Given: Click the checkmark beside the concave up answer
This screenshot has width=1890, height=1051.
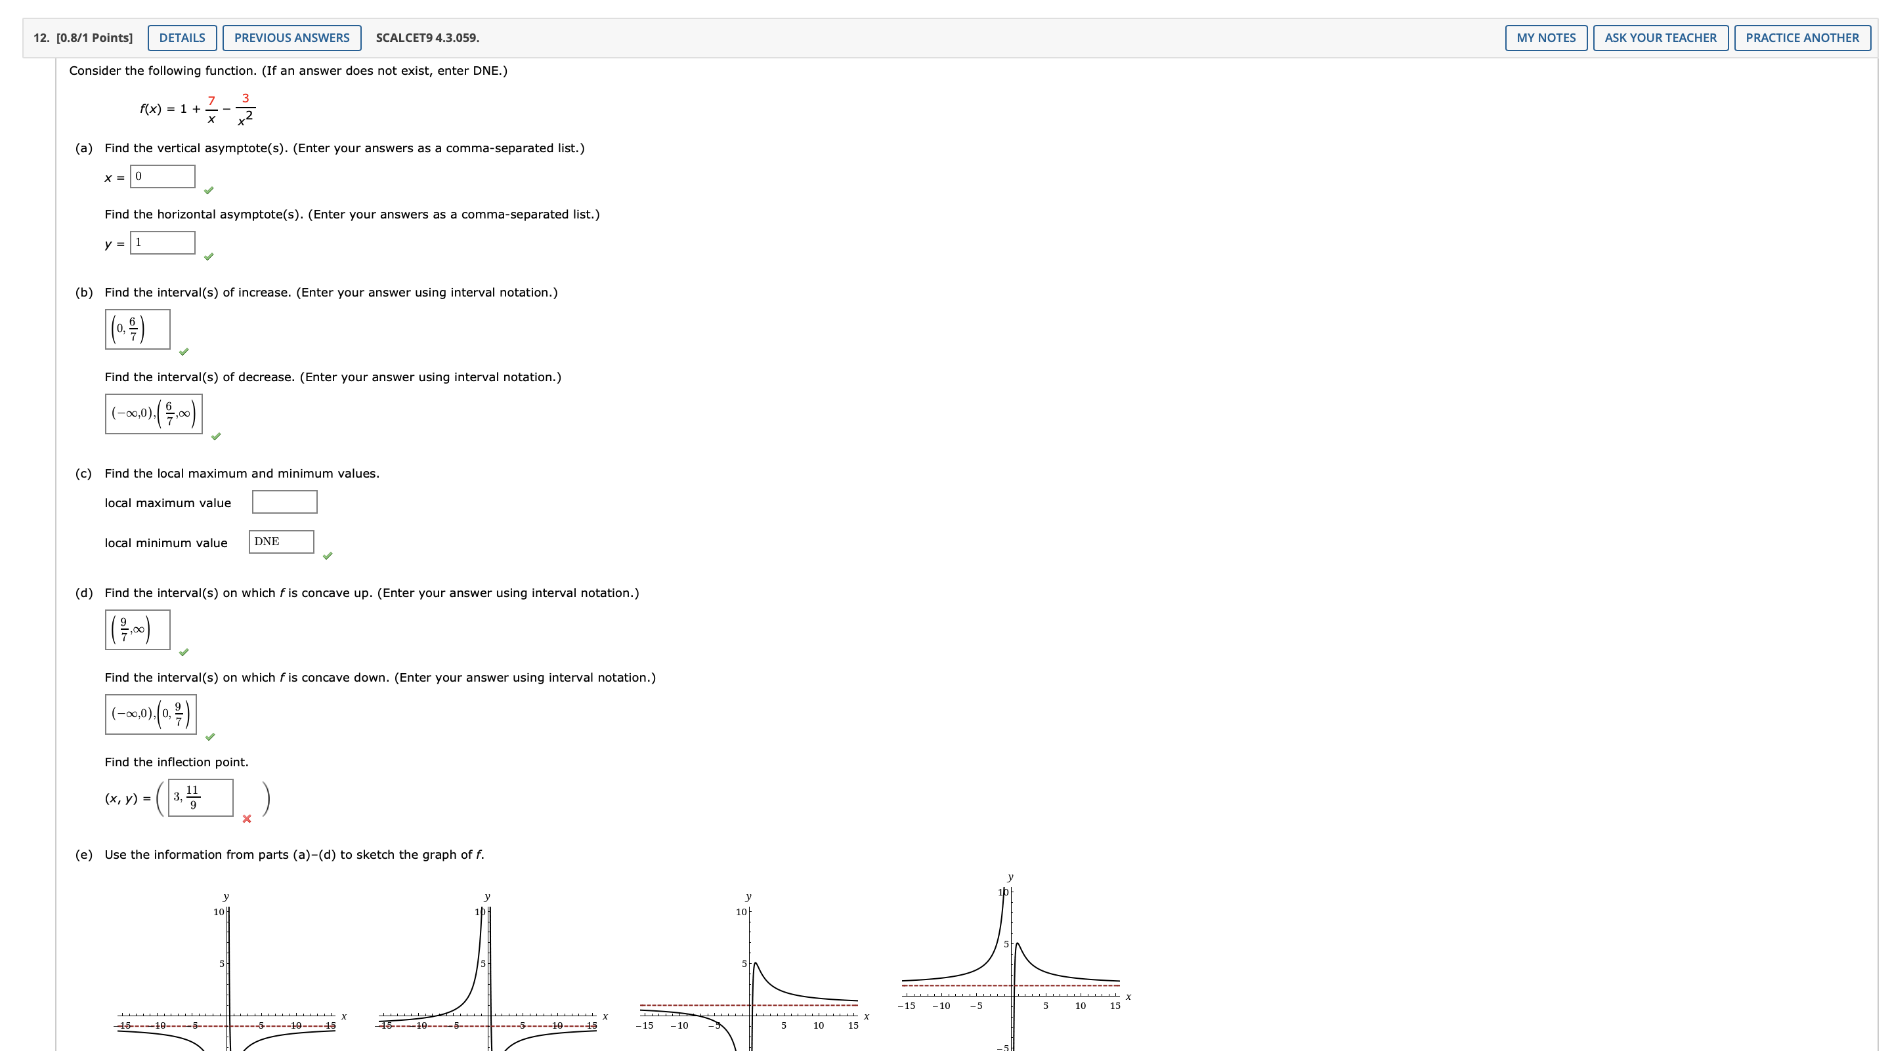Looking at the screenshot, I should click(x=186, y=651).
